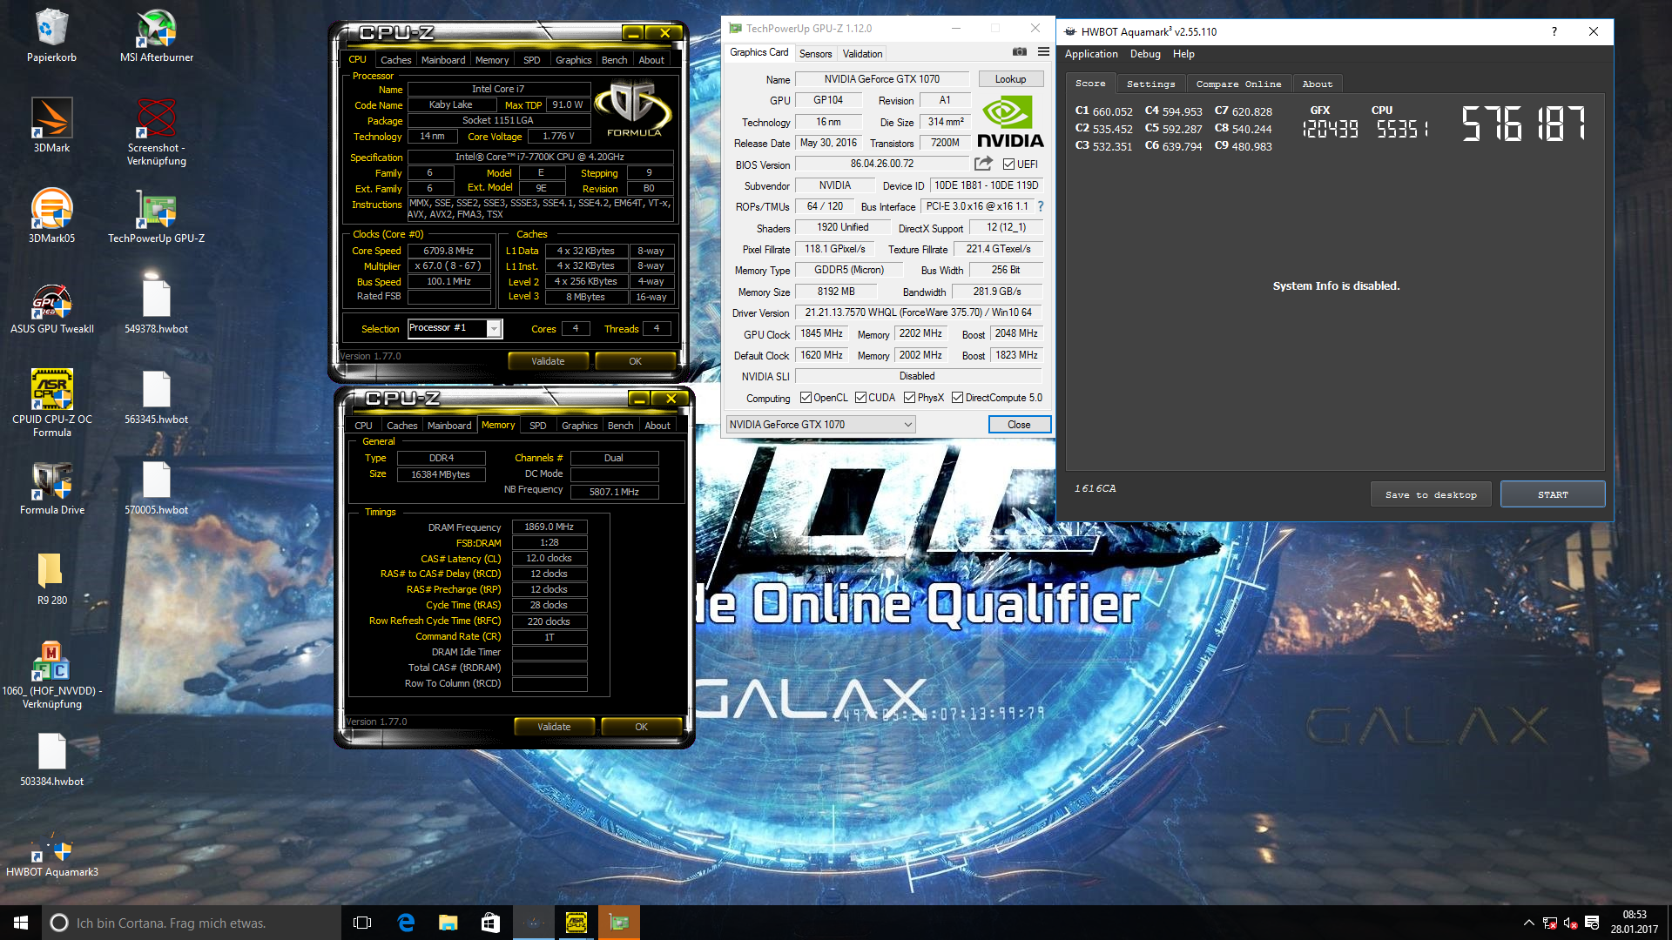Screen dimensions: 1672x940
Task: Open ASUS GPU TweakII desktop icon
Action: pos(51,307)
